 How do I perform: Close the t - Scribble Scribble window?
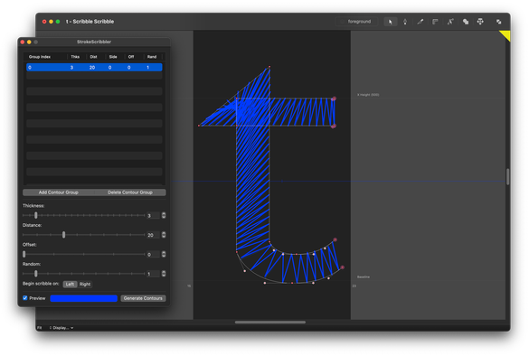click(44, 22)
